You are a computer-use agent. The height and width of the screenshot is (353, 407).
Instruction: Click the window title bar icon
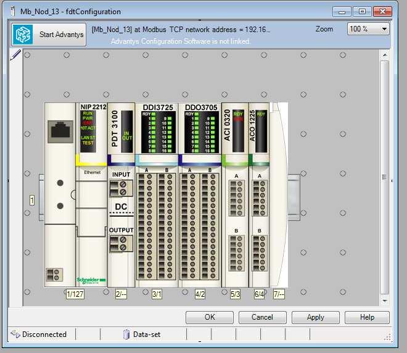click(12, 11)
